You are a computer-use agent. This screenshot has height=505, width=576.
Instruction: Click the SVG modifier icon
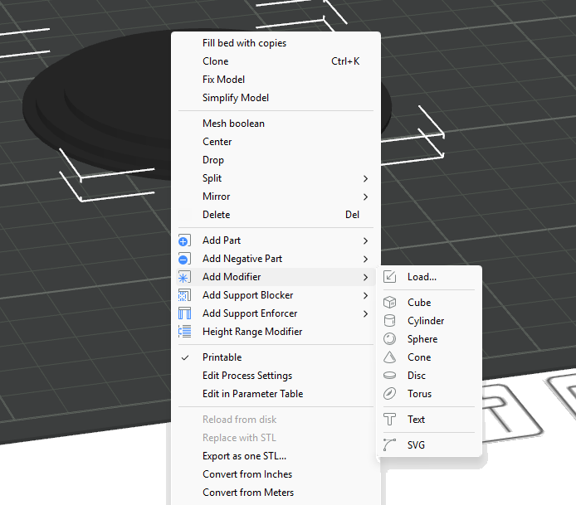tap(390, 445)
